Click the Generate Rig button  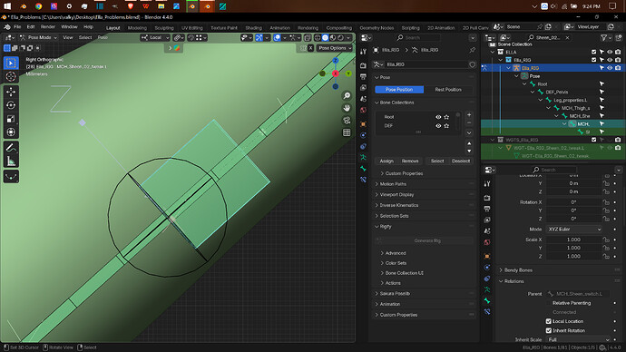click(427, 240)
